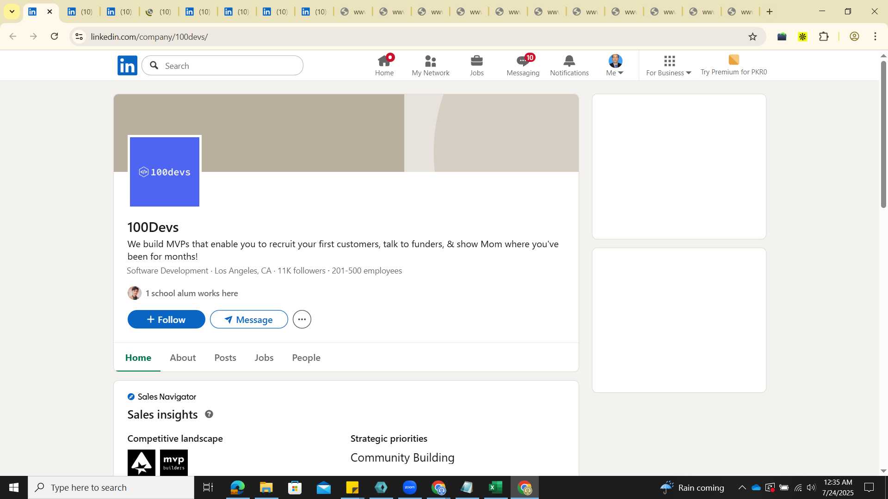Viewport: 888px width, 499px height.
Task: Open the mvp builders competitor logo
Action: pyautogui.click(x=174, y=462)
